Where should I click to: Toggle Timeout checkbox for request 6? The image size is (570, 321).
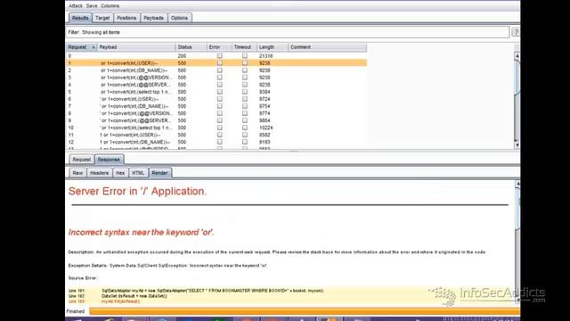click(245, 99)
